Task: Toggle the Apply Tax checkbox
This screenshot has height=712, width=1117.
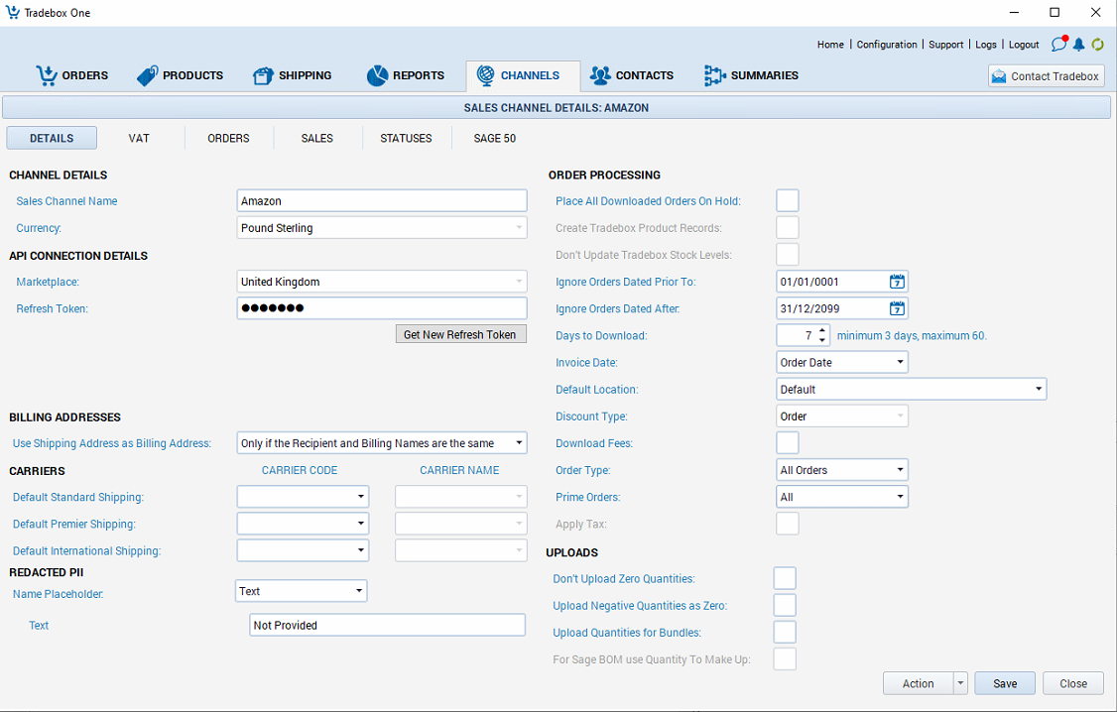Action: click(788, 524)
